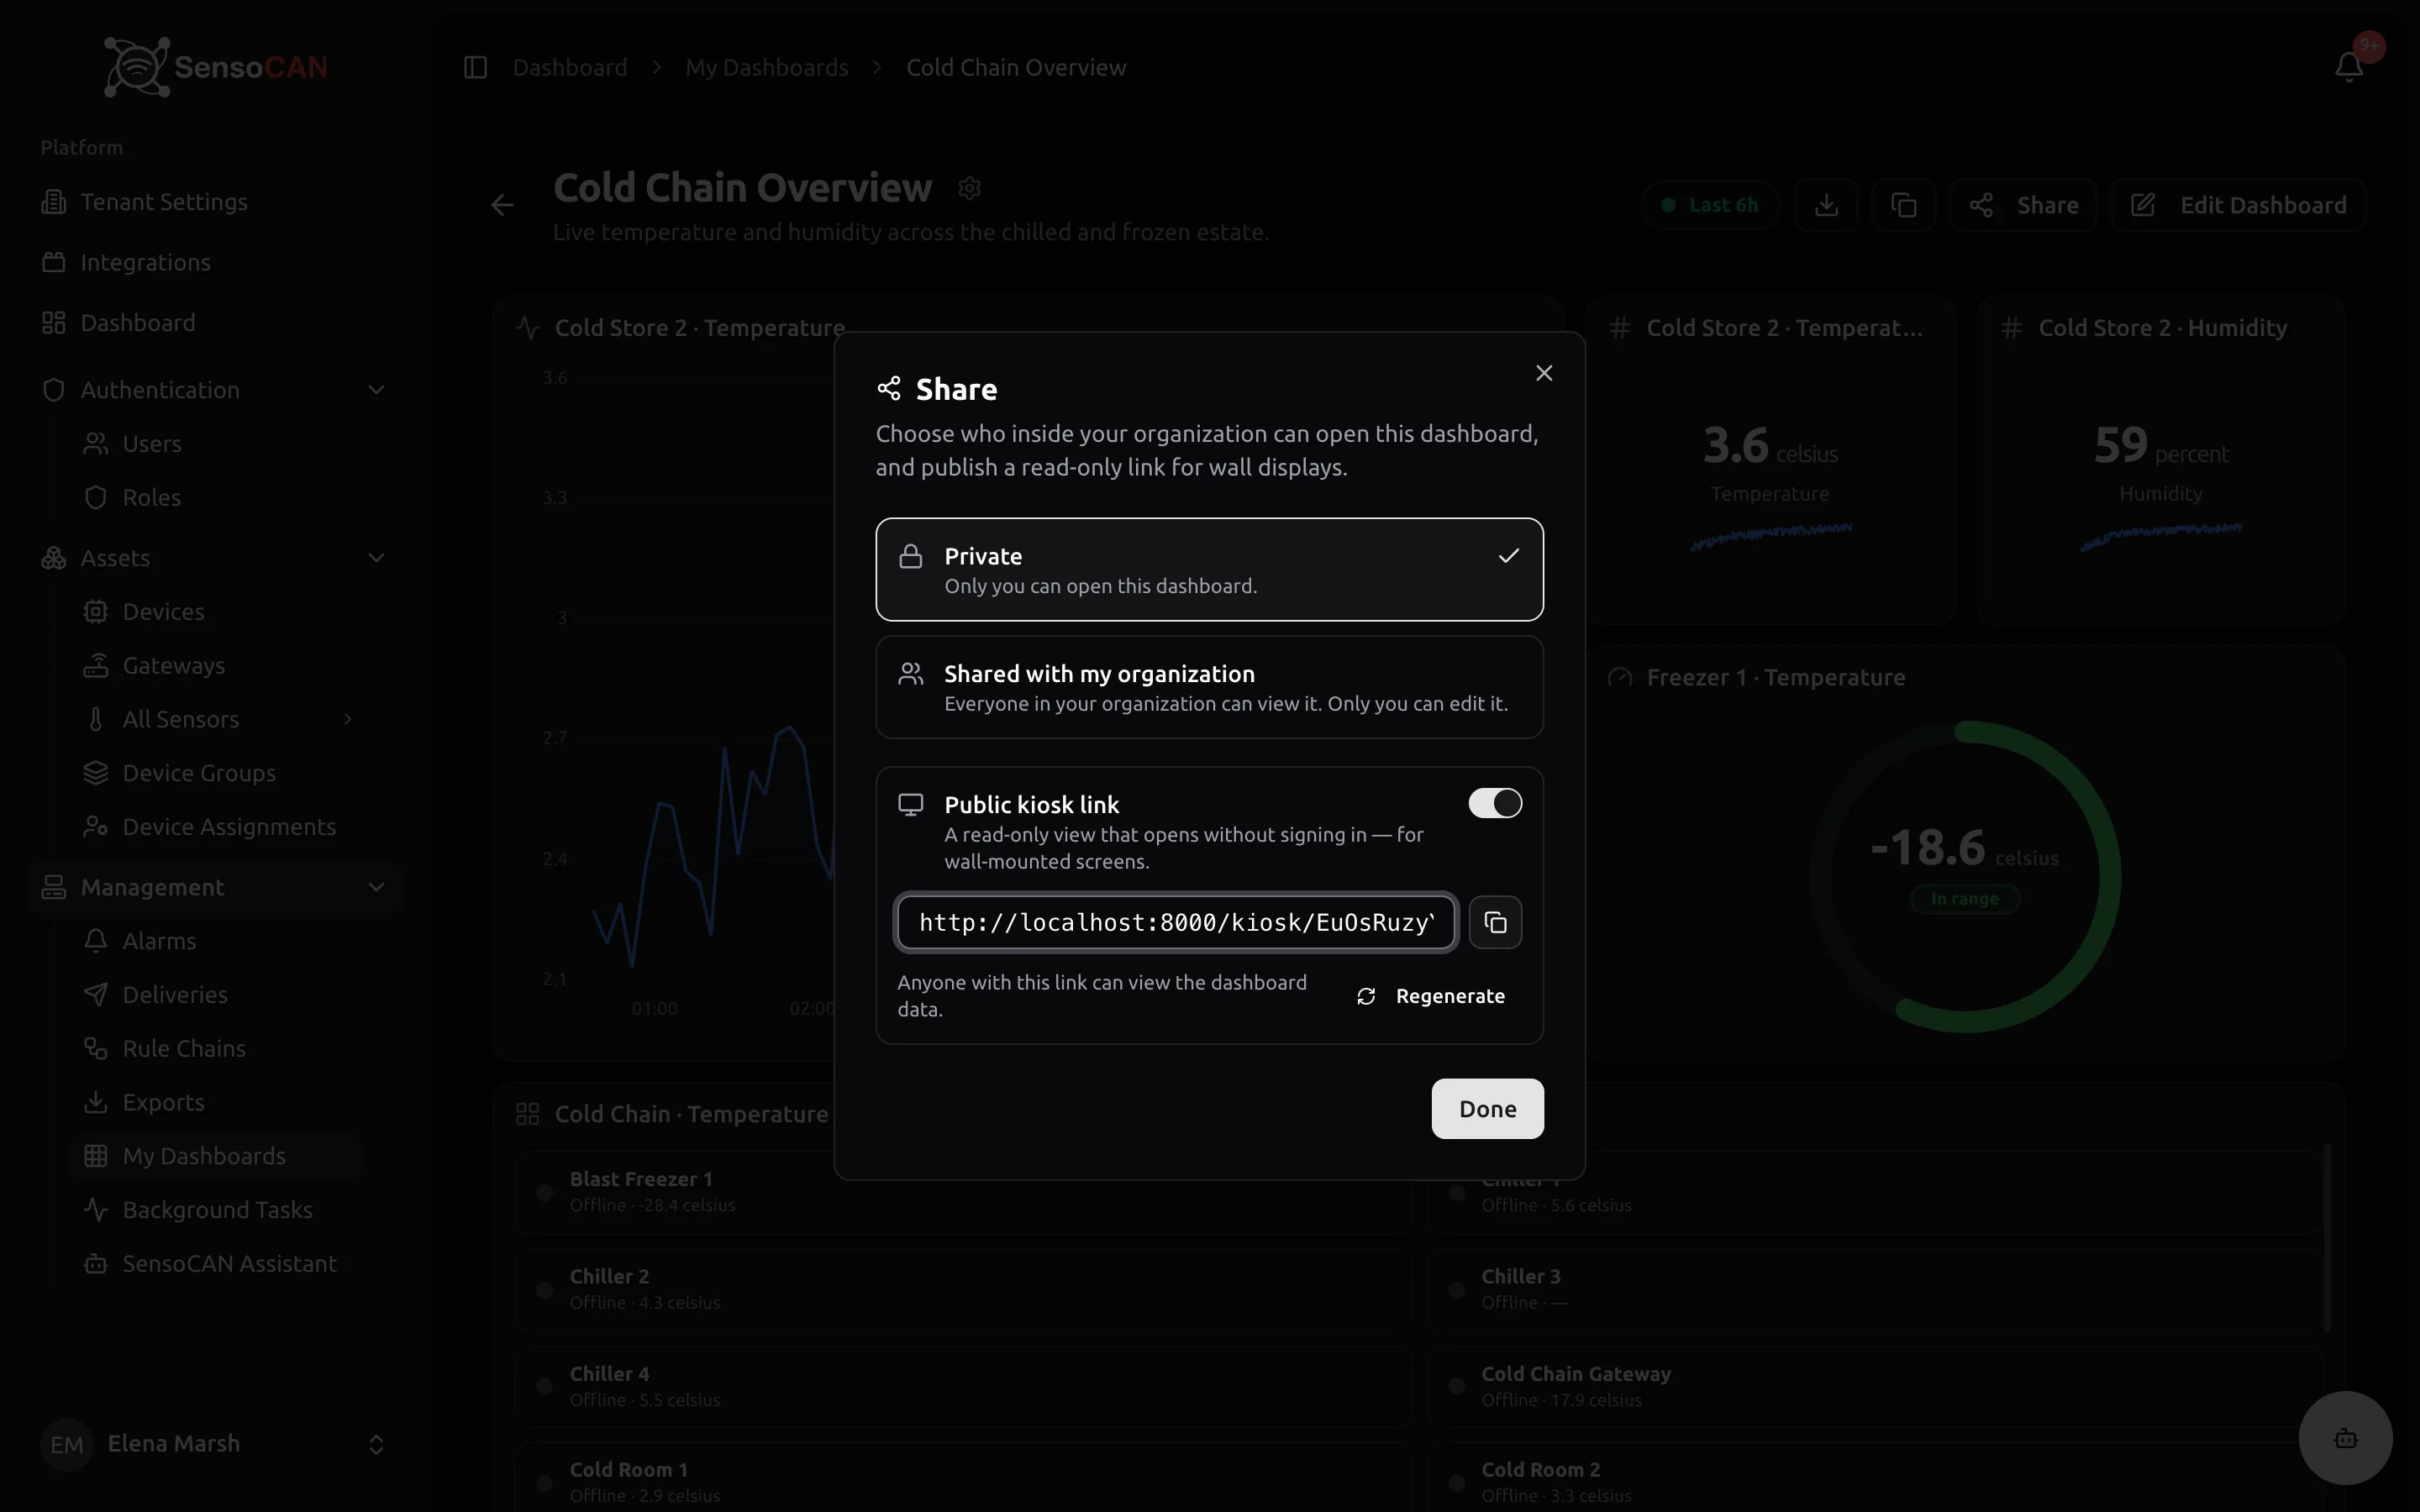Click the Background Tasks activity icon
2420x1512 pixels.
[x=96, y=1210]
